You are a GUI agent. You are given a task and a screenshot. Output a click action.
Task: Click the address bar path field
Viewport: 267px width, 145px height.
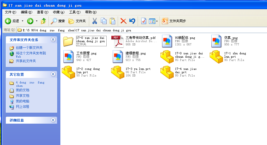click(142, 30)
